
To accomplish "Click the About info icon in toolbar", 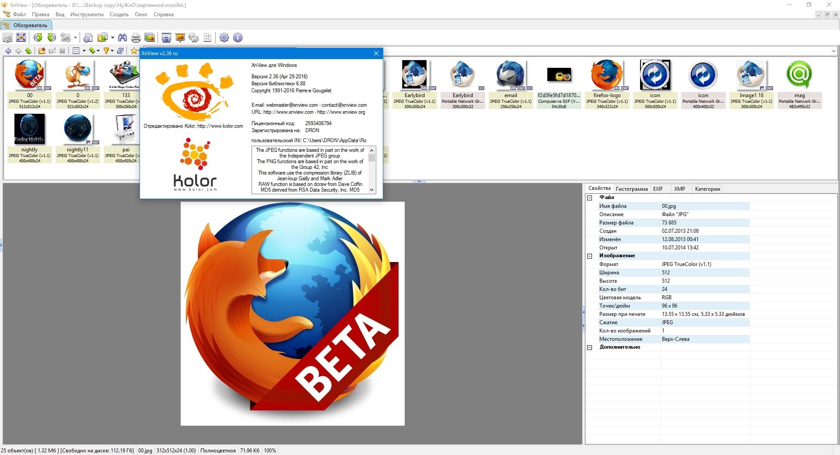I will 238,38.
